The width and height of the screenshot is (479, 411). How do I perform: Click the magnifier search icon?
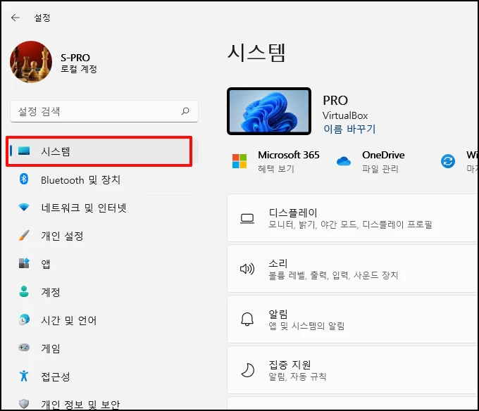[185, 111]
